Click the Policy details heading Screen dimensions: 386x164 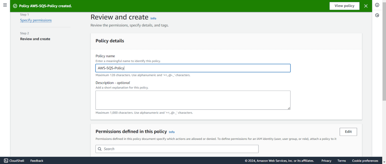coord(110,41)
